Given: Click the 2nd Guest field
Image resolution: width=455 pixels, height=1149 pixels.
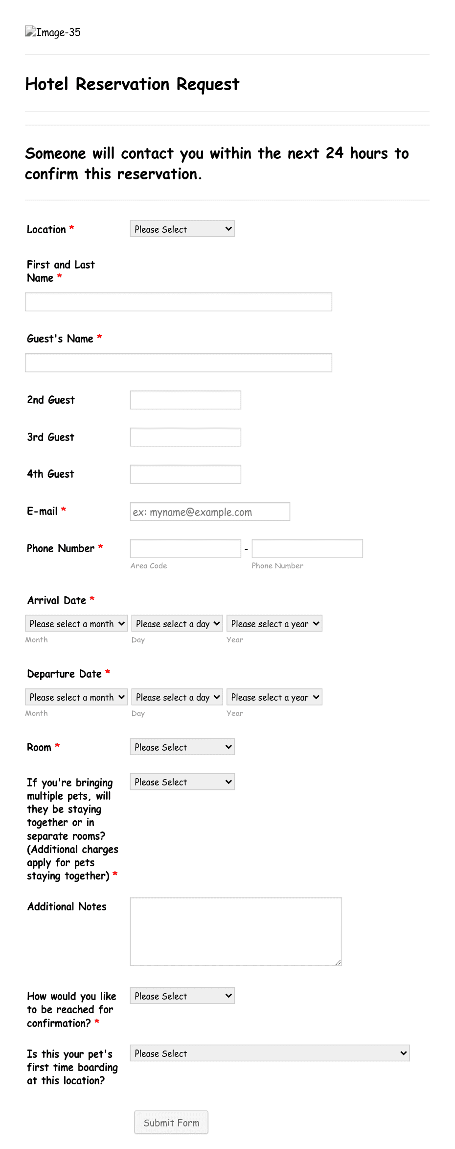Looking at the screenshot, I should [184, 399].
